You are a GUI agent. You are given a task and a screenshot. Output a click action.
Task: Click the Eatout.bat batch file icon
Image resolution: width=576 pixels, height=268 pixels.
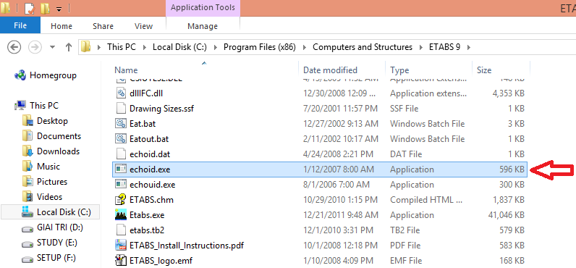coord(121,139)
